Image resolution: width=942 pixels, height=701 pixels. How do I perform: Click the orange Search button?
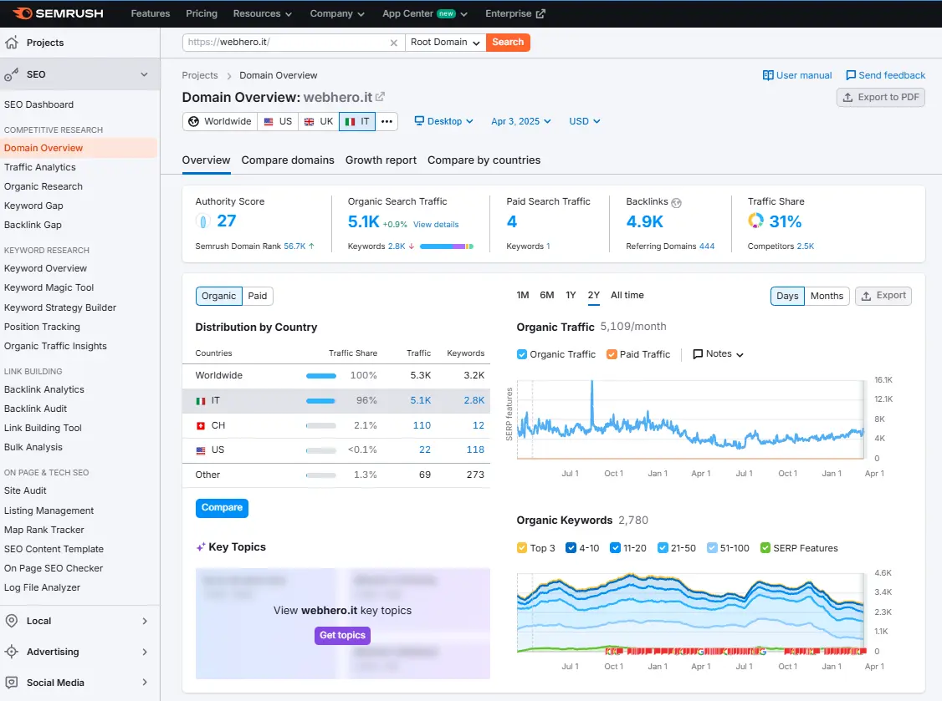(x=508, y=42)
